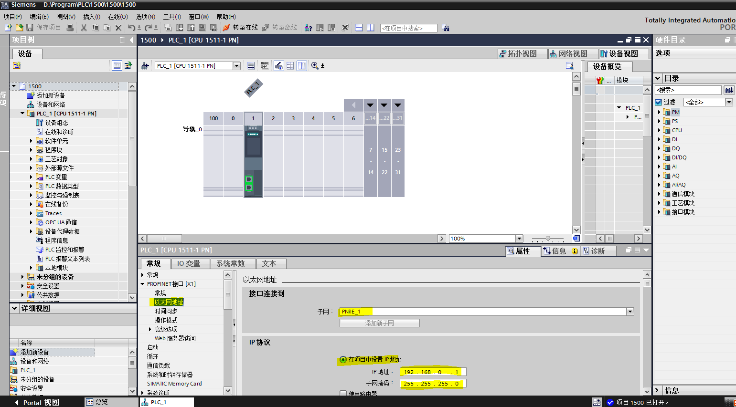The width and height of the screenshot is (736, 407).
Task: Click the split editor horizontally icon
Action: click(359, 28)
